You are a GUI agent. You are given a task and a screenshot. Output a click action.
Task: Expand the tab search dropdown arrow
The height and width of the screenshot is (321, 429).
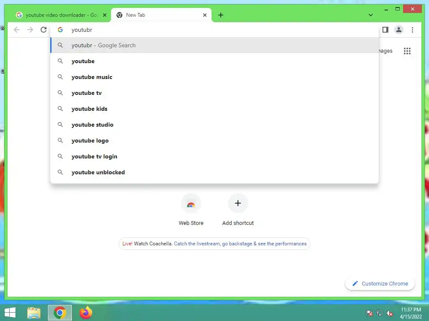click(370, 15)
